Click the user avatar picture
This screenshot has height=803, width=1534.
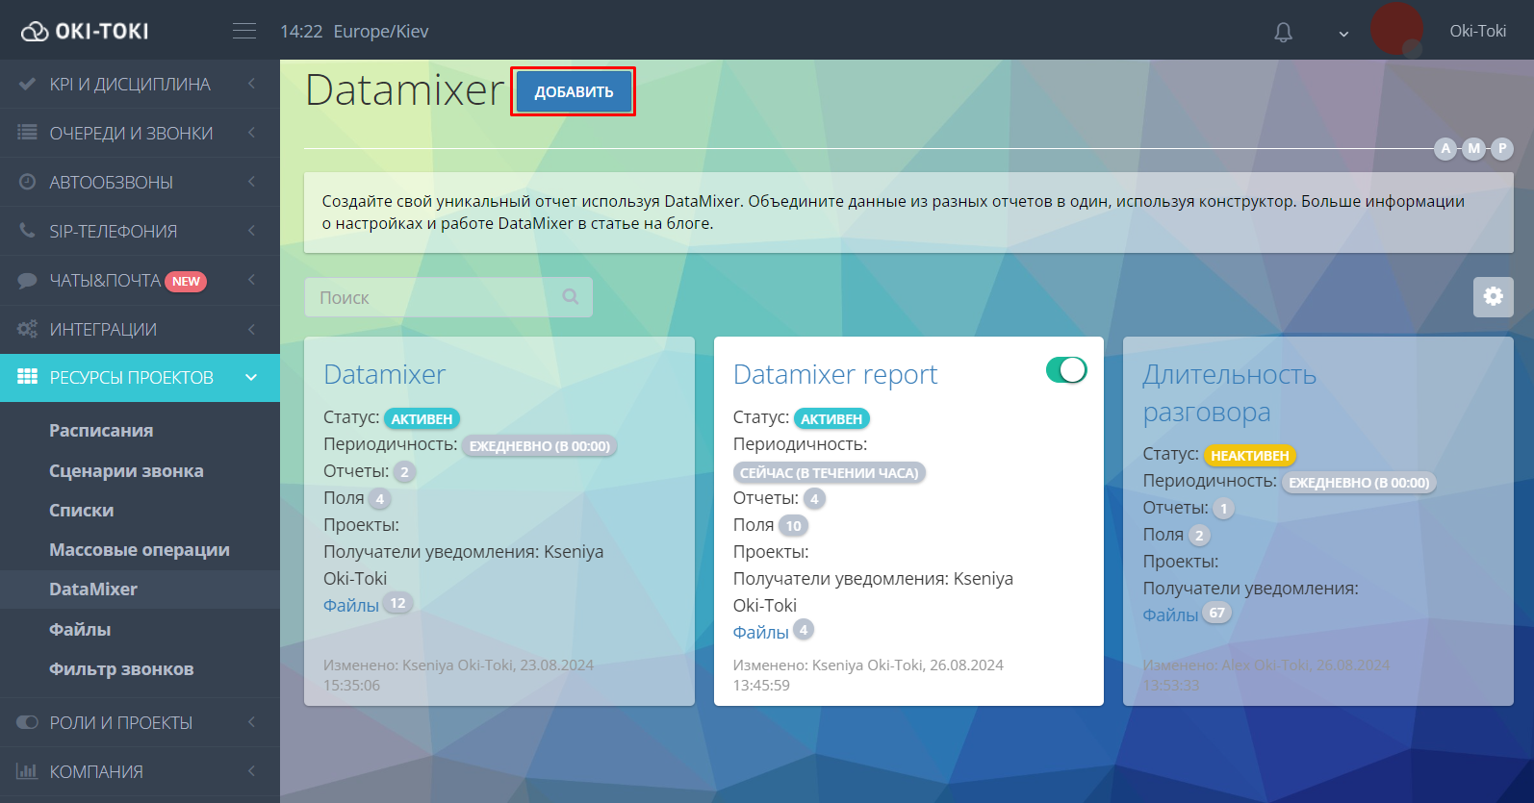tap(1396, 30)
